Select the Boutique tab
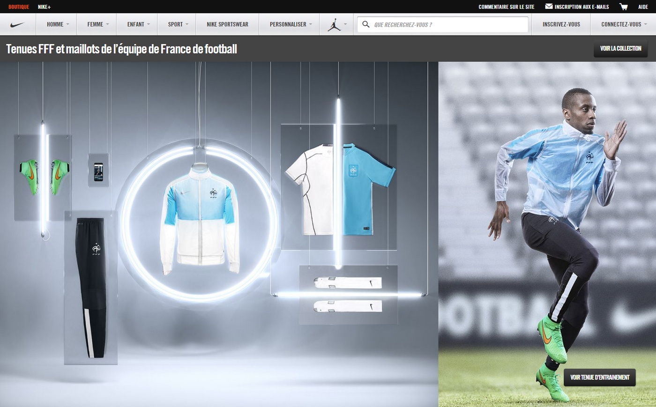Viewport: 656px width, 407px height. 19,7
